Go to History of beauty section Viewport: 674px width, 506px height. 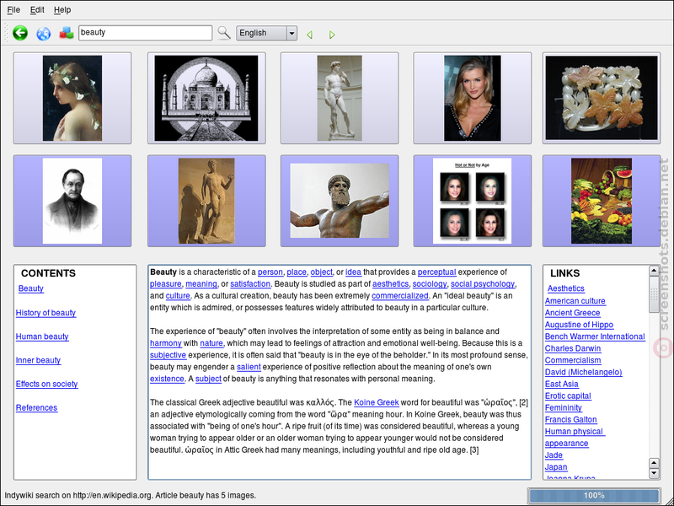pos(46,313)
